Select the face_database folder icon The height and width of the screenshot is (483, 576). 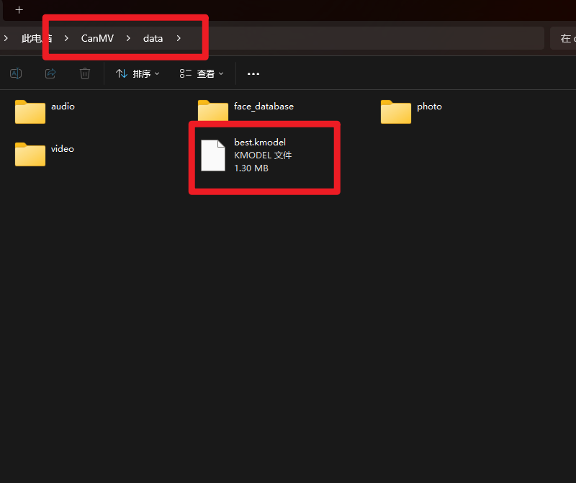(213, 111)
